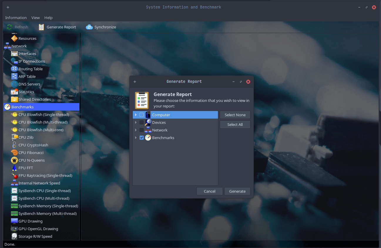Viewport: 381px width, 248px height.
Task: Open the Information menu
Action: (16, 18)
